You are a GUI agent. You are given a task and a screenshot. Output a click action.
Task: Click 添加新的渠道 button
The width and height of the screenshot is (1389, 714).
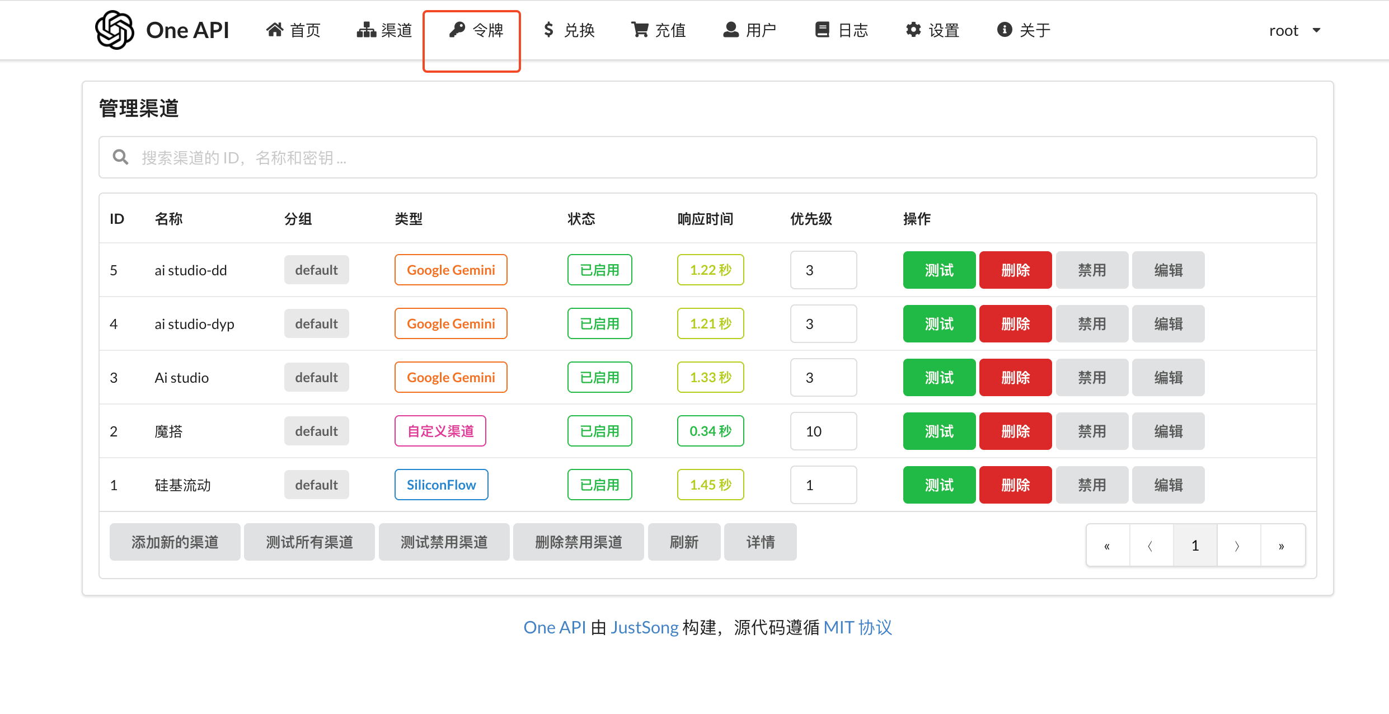175,542
